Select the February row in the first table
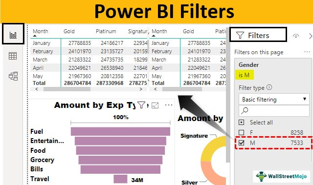The image size is (313, 185). click(89, 51)
